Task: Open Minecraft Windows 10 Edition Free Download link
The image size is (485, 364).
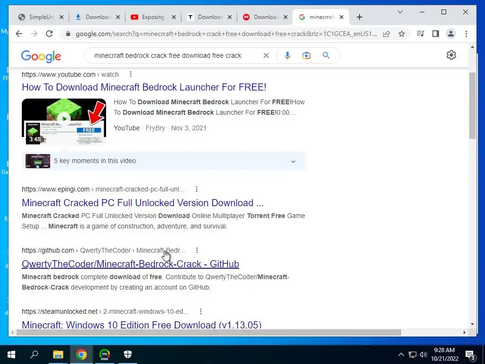Action: [142, 325]
